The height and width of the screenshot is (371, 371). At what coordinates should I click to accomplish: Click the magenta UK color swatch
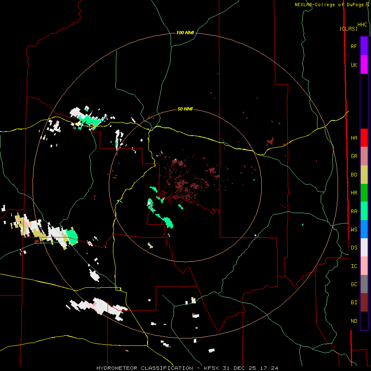click(364, 65)
